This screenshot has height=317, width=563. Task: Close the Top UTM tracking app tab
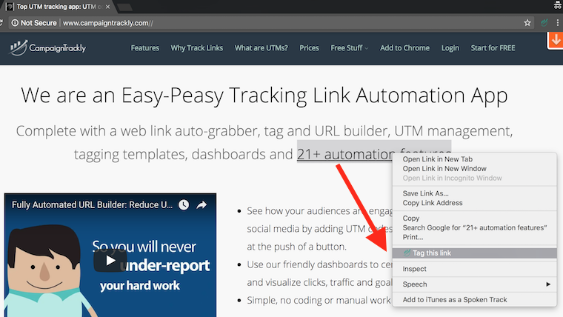tap(107, 7)
